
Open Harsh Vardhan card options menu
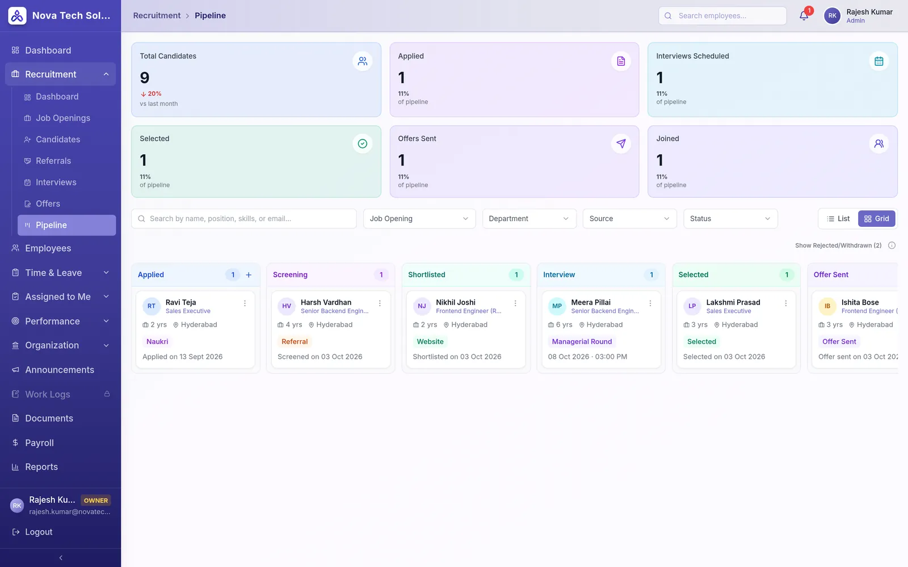click(x=380, y=303)
